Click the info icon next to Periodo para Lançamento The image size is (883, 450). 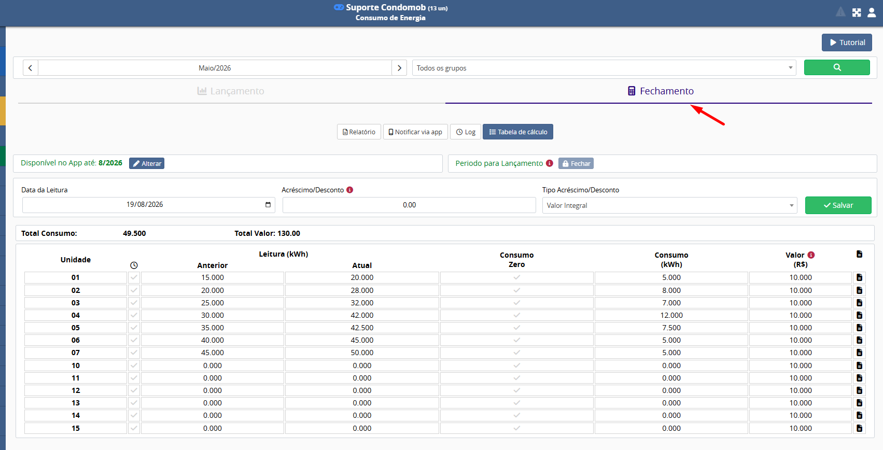[x=550, y=163]
